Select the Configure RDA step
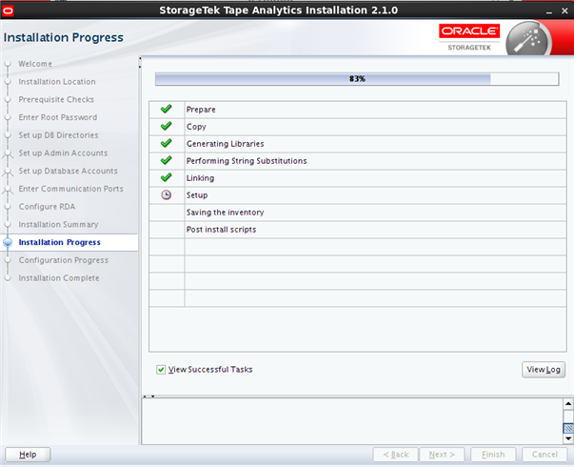This screenshot has width=574, height=467. [47, 207]
